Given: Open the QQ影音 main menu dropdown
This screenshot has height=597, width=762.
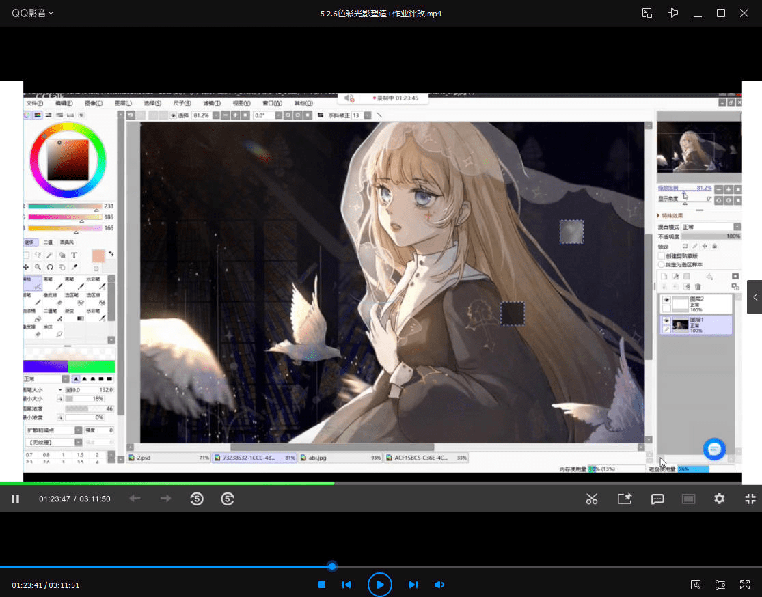Looking at the screenshot, I should pos(32,13).
